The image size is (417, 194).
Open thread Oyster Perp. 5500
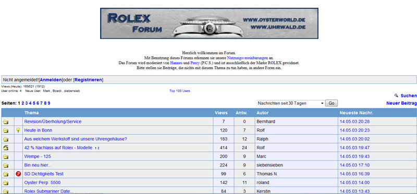point(42,183)
